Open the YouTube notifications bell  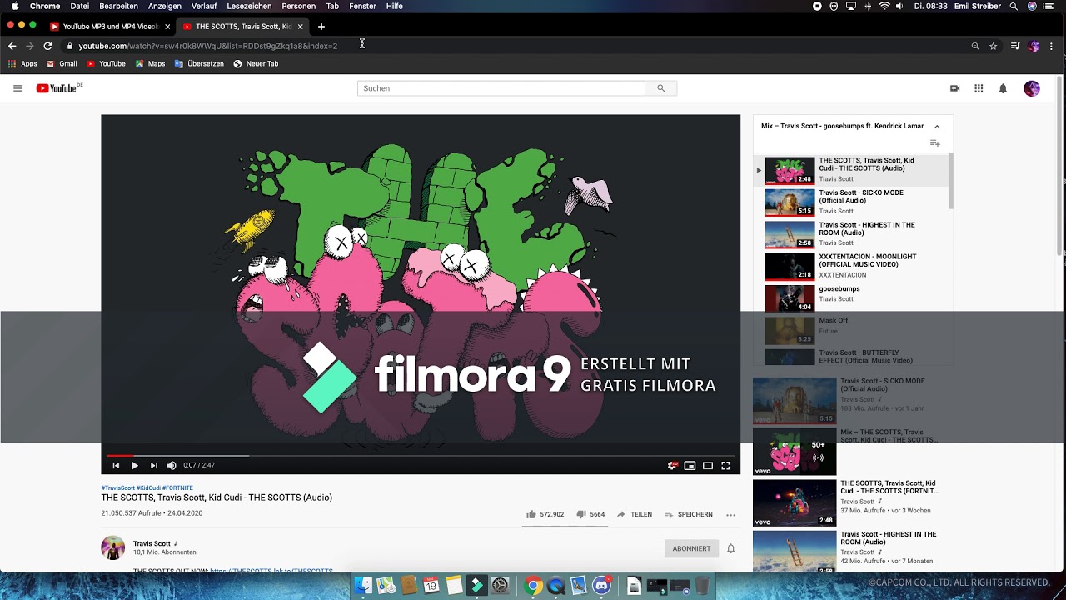pos(1003,88)
